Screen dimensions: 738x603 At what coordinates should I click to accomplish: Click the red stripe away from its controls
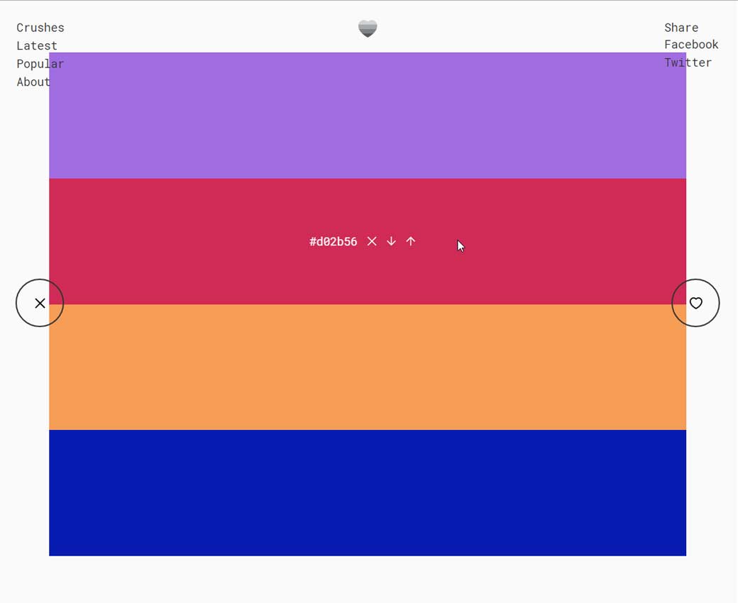[177, 242]
